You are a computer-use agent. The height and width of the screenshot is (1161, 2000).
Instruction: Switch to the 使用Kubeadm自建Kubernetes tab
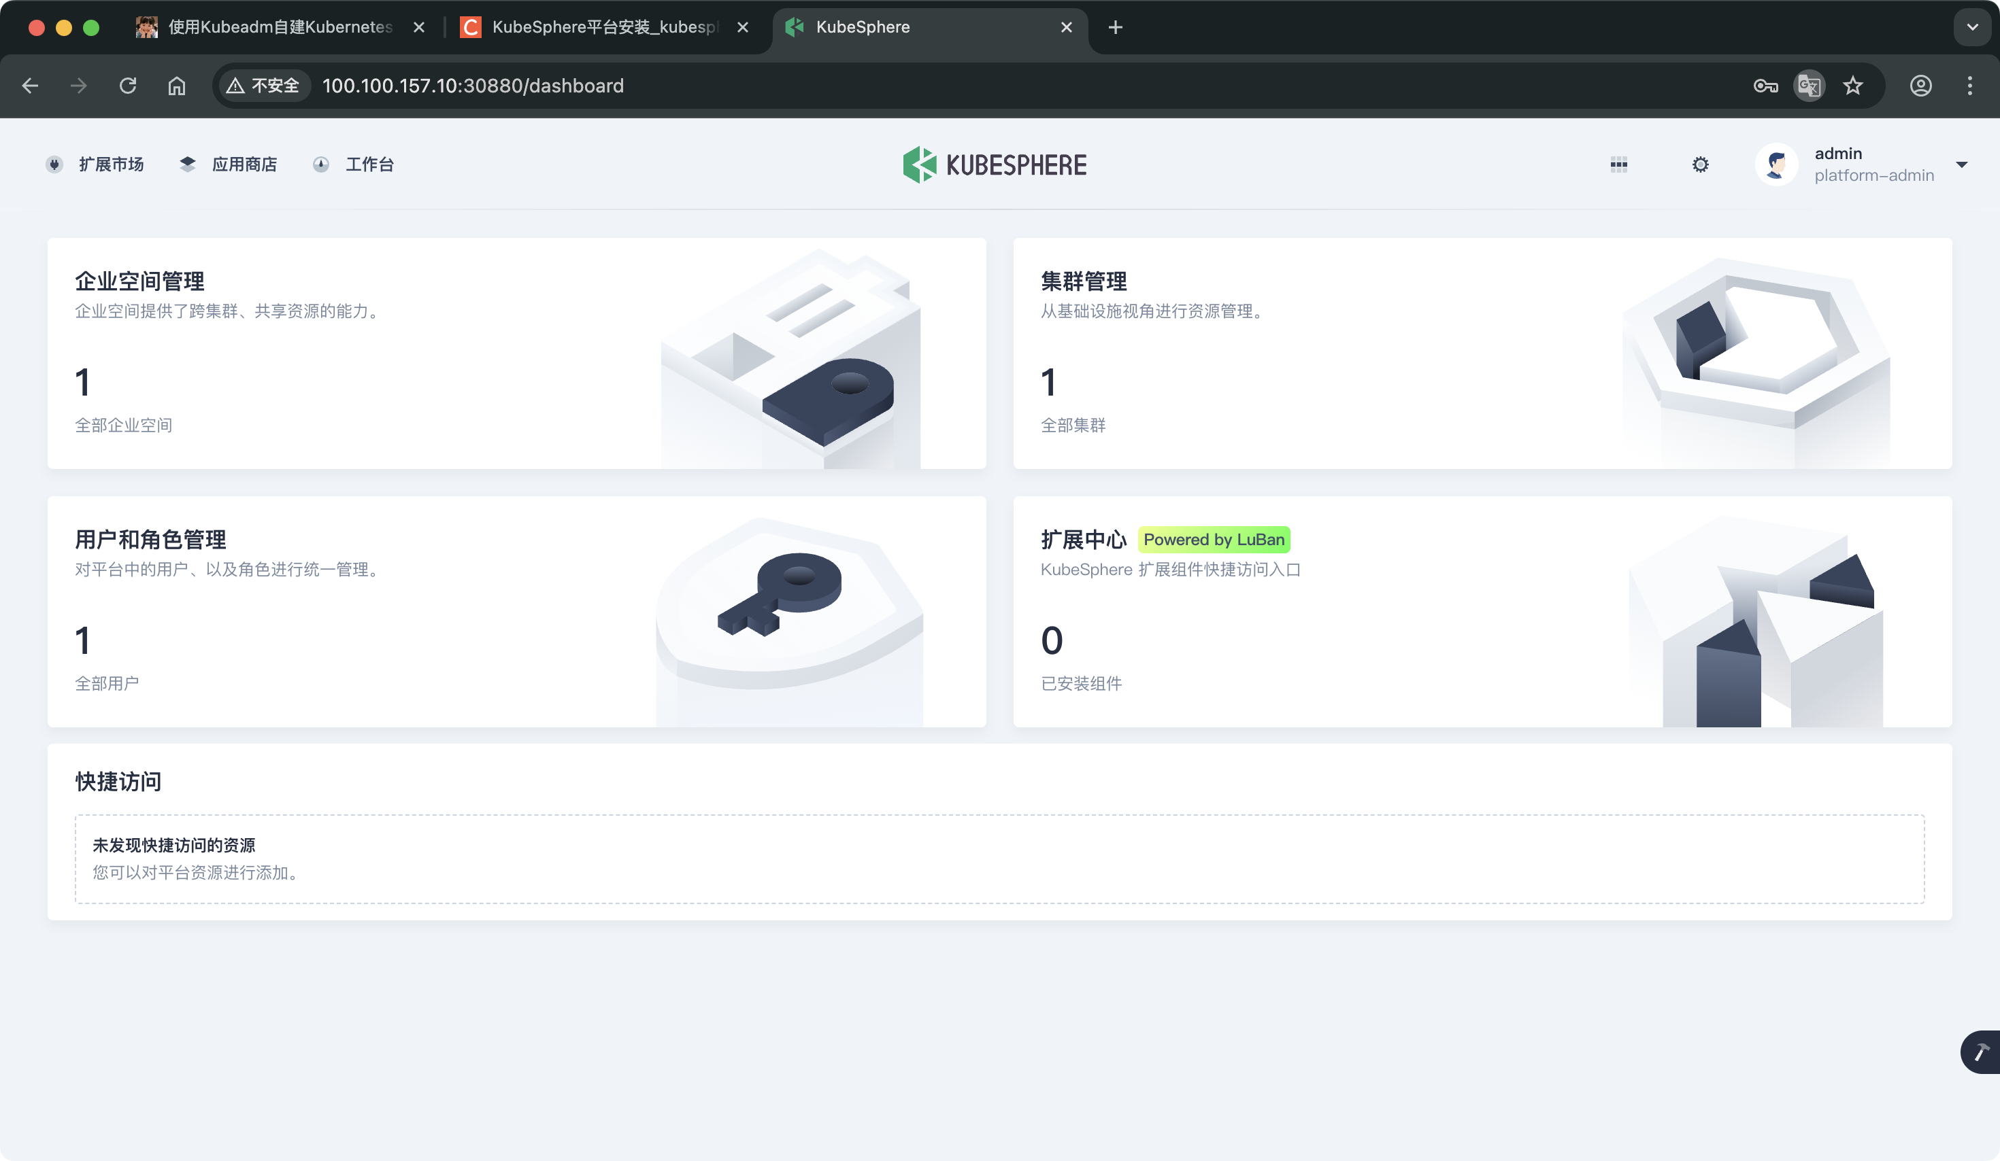coord(280,27)
